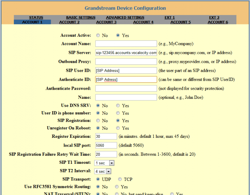Screen dimensions: 250x195
Task: Click the Account Name field
Action: click(126, 44)
